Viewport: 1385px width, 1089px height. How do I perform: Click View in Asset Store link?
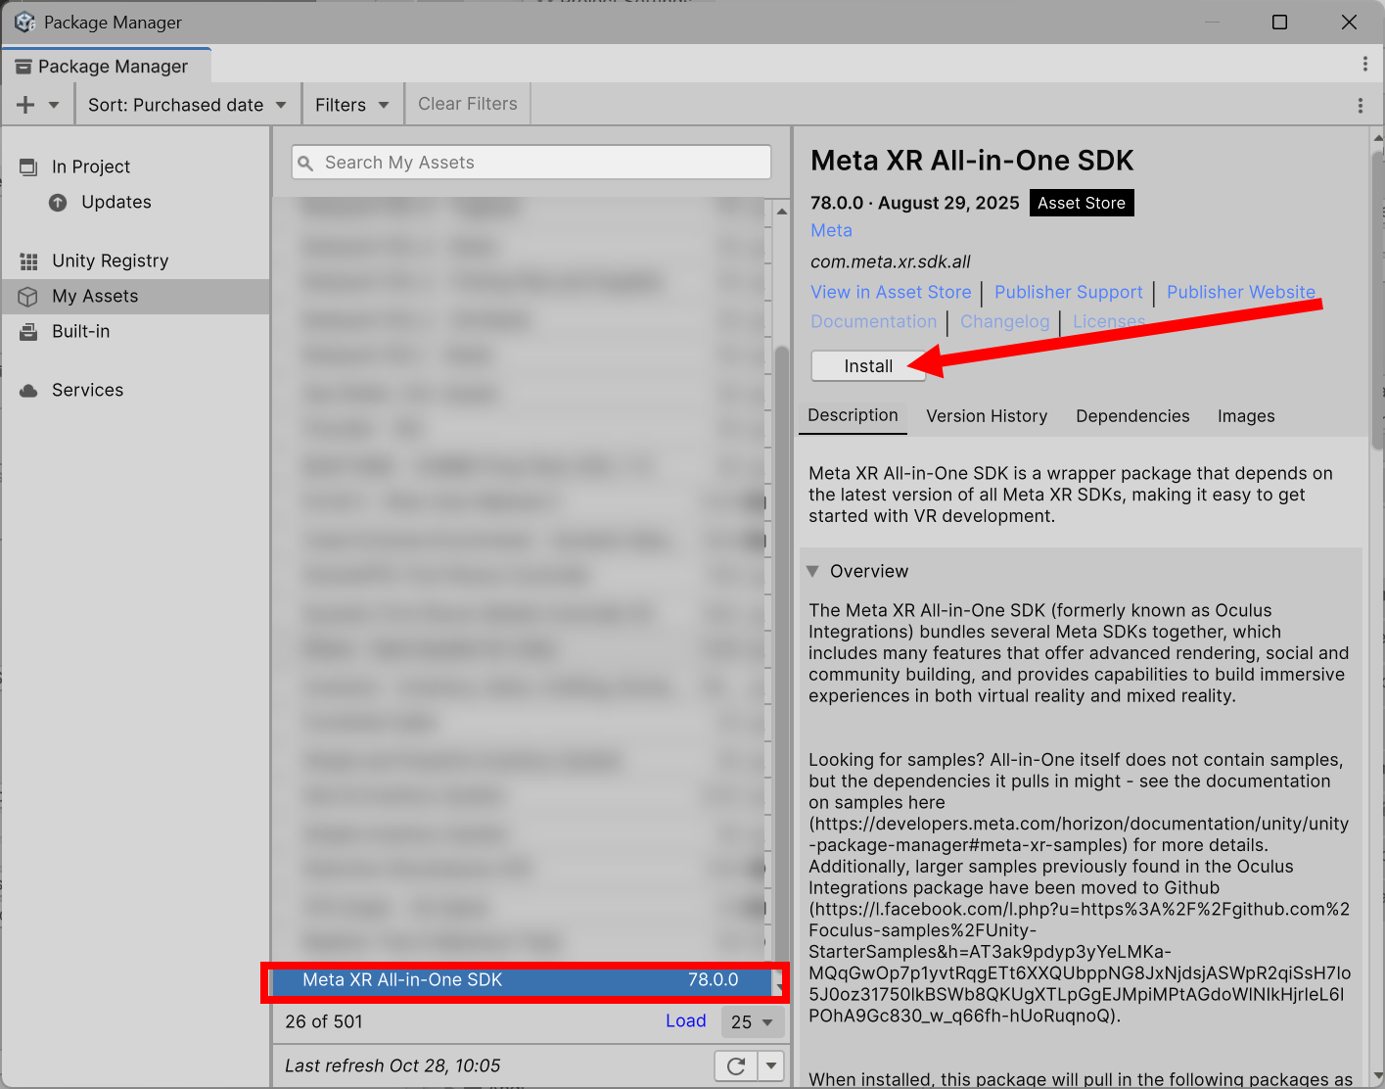tap(891, 292)
